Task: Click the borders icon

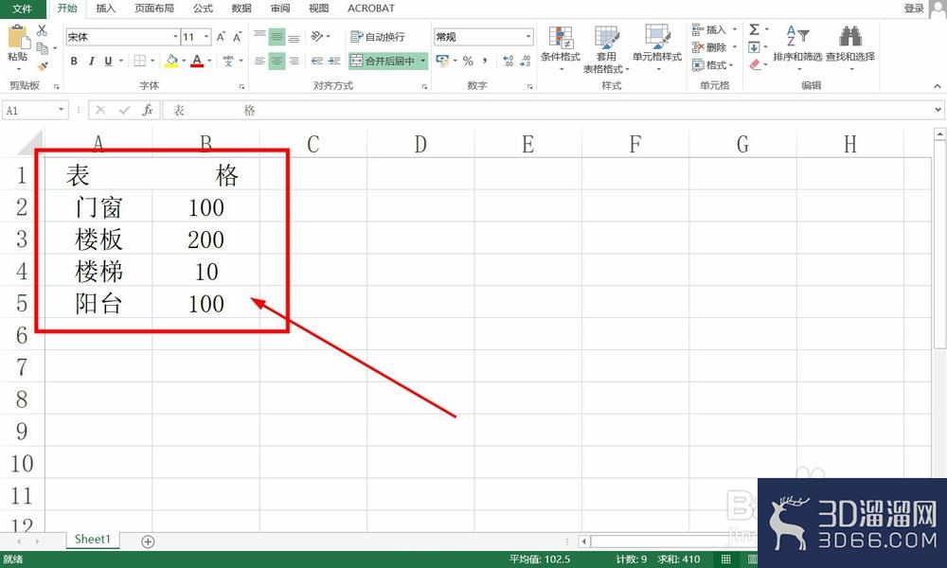Action: [x=139, y=61]
